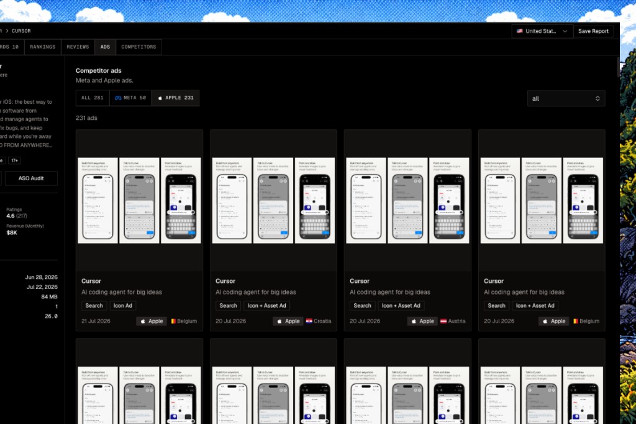Click '21 Jul 2026' date text
The width and height of the screenshot is (636, 424).
coord(96,321)
